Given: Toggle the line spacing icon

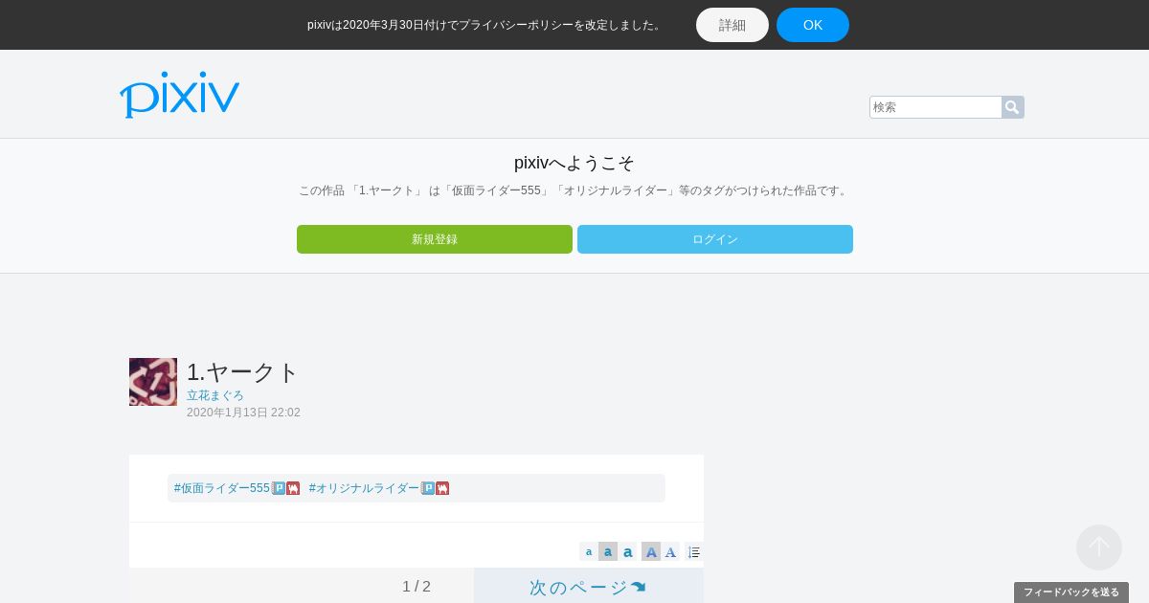Looking at the screenshot, I should tap(694, 551).
